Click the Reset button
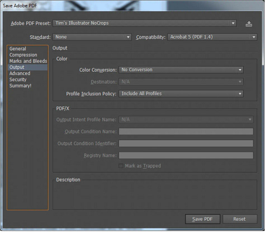The width and height of the screenshot is (265, 232). pyautogui.click(x=240, y=219)
